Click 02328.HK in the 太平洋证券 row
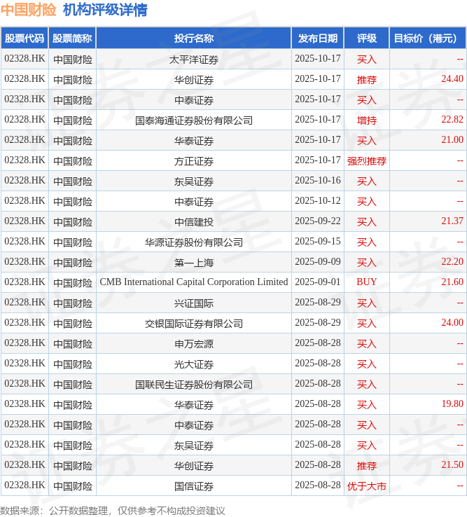This screenshot has height=517, width=467. [25, 59]
